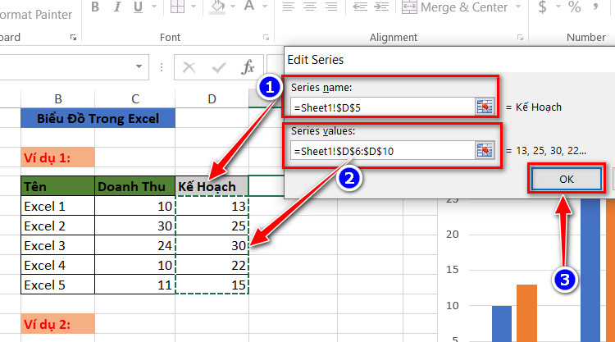Viewport: 615px width, 342px height.
Task: Select column C header
Action: point(135,98)
